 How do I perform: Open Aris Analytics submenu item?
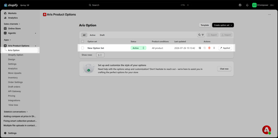pyautogui.click(x=13, y=69)
